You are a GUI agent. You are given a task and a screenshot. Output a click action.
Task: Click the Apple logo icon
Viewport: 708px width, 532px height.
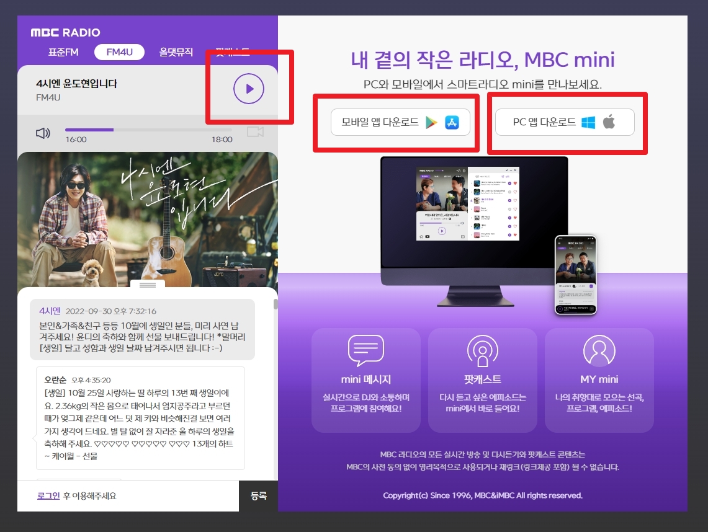(x=609, y=122)
